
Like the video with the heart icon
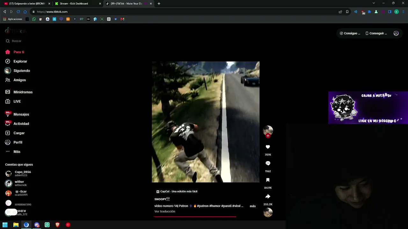(x=268, y=147)
